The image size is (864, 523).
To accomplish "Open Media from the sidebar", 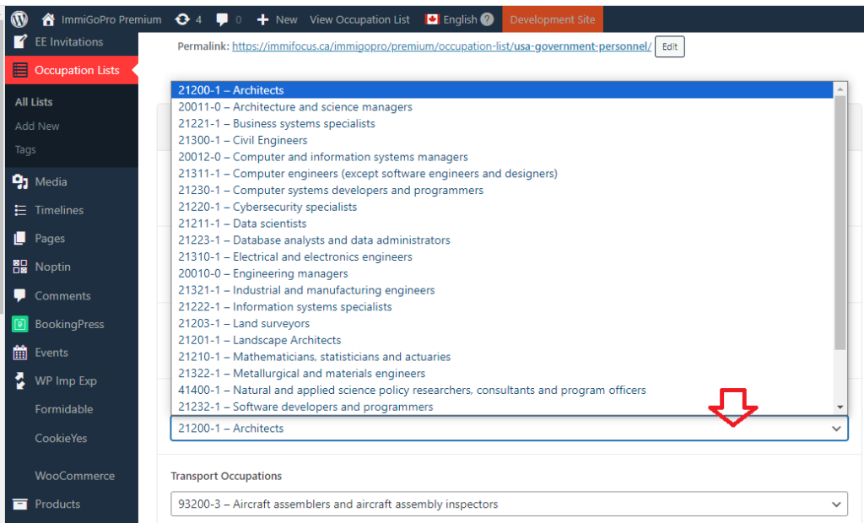I will (x=51, y=181).
